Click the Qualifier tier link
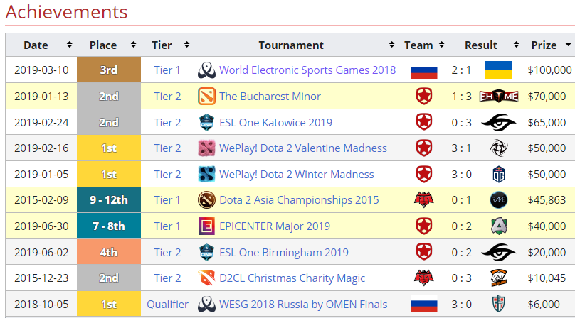 [167, 304]
